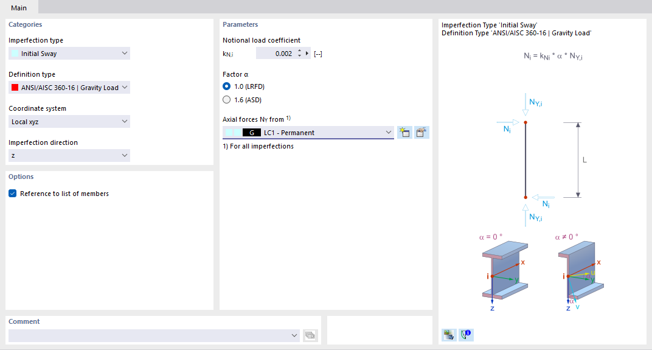
Task: Open comment library icon next to Comment field
Action: pos(310,335)
